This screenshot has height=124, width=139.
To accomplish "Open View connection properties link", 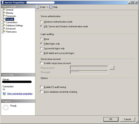I will [20, 94].
